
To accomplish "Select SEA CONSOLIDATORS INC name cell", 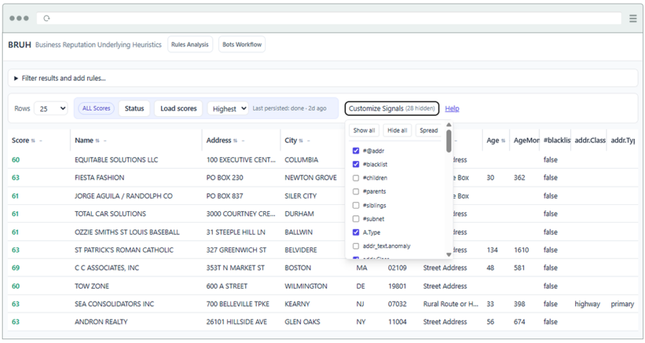I will click(115, 304).
